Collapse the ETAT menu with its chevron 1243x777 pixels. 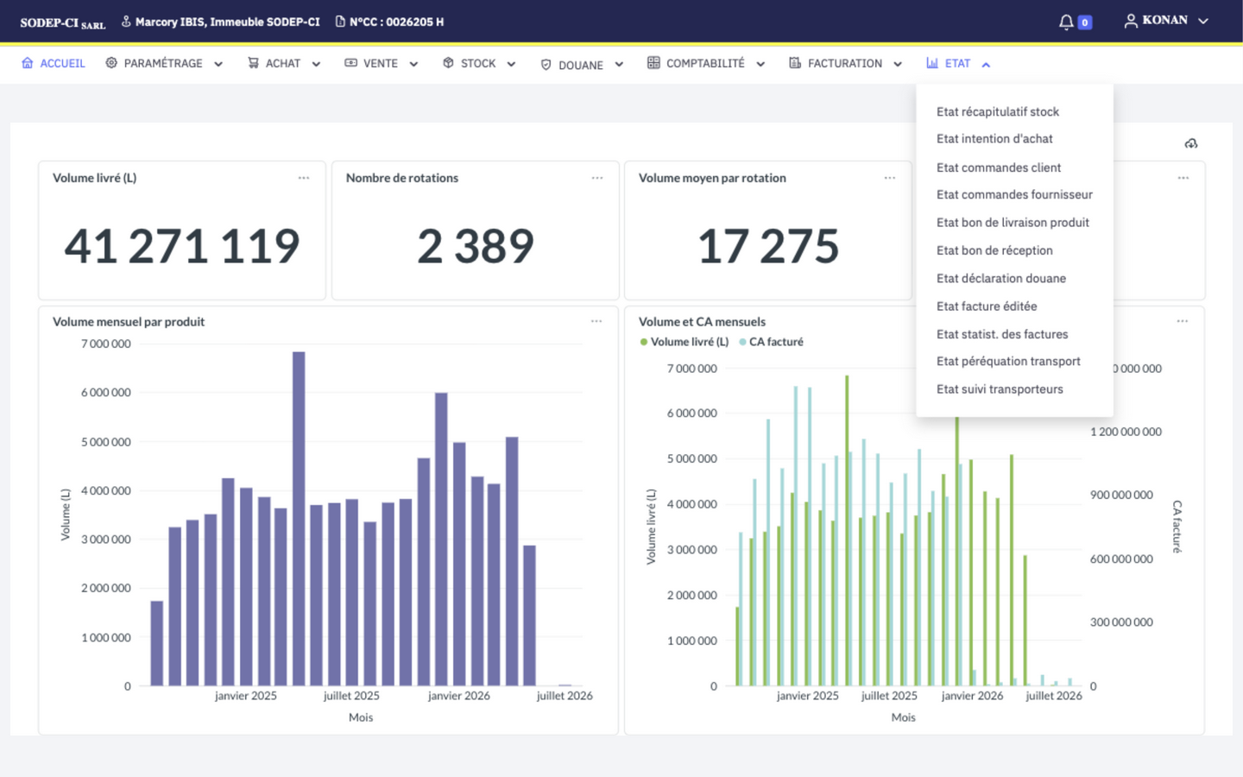986,64
